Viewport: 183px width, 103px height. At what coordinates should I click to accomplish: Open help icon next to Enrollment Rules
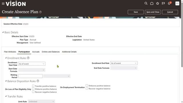pos(28,58)
